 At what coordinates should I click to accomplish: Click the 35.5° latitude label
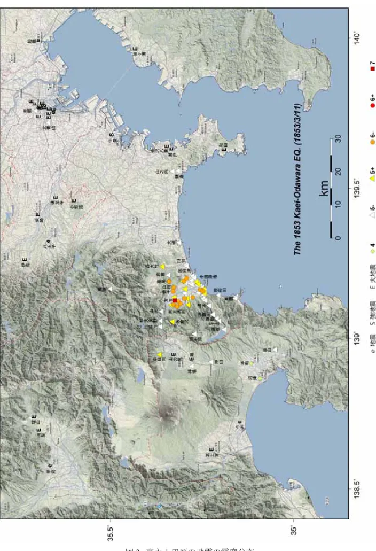pos(110,533)
